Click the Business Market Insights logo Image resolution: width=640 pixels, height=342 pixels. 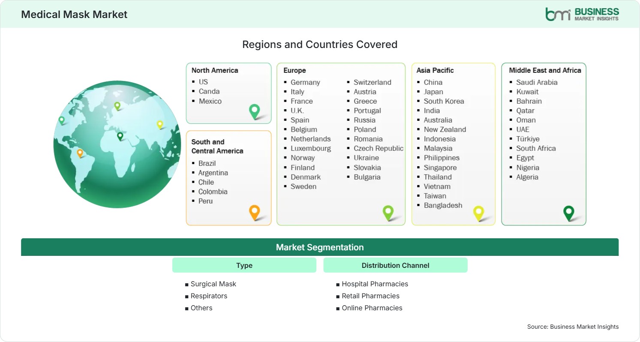point(582,14)
